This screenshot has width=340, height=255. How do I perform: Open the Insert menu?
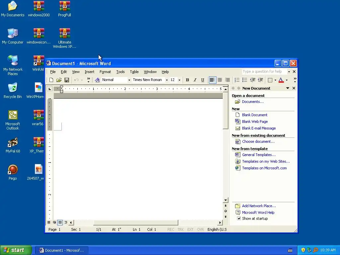(90, 72)
